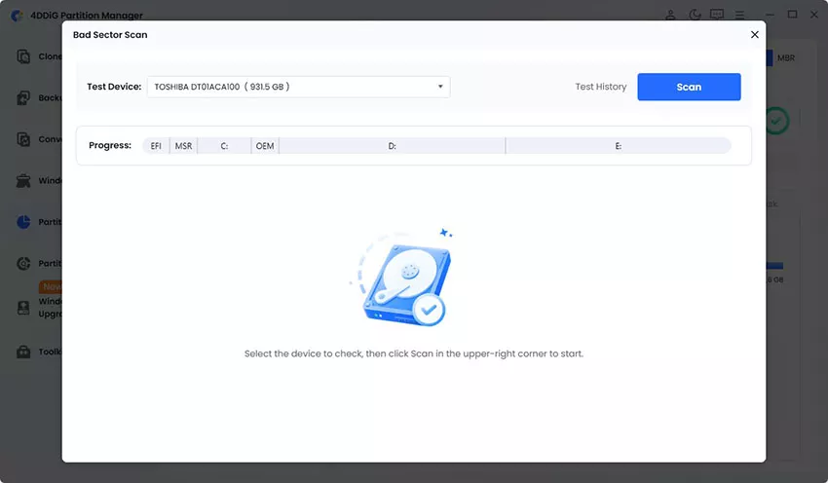This screenshot has width=828, height=483.
Task: Click the user account icon in title bar
Action: (670, 15)
